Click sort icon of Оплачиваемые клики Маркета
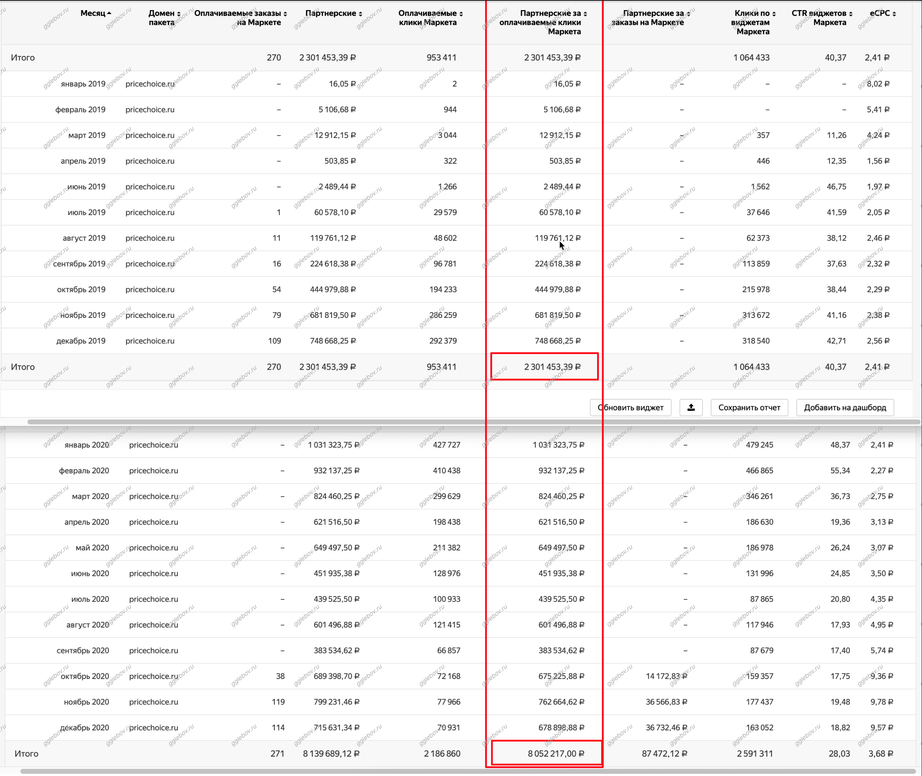The height and width of the screenshot is (776, 922). click(461, 14)
